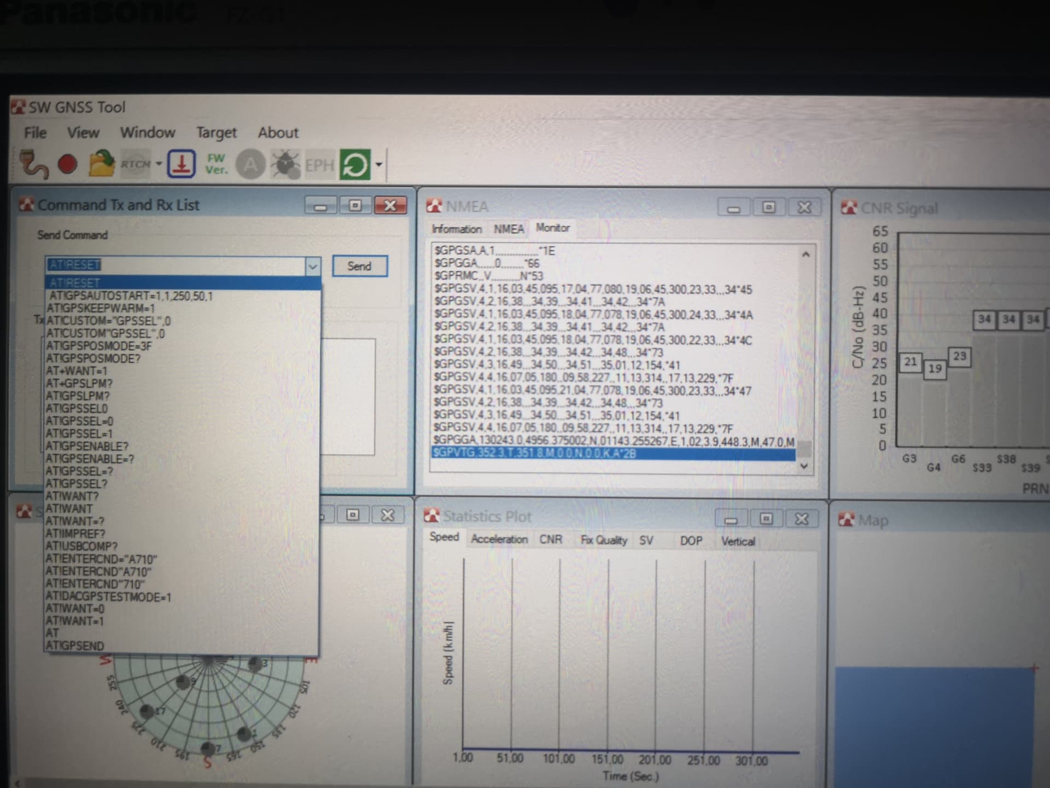Click the AGPS 'A' circle icon
The image size is (1050, 788).
(x=250, y=164)
